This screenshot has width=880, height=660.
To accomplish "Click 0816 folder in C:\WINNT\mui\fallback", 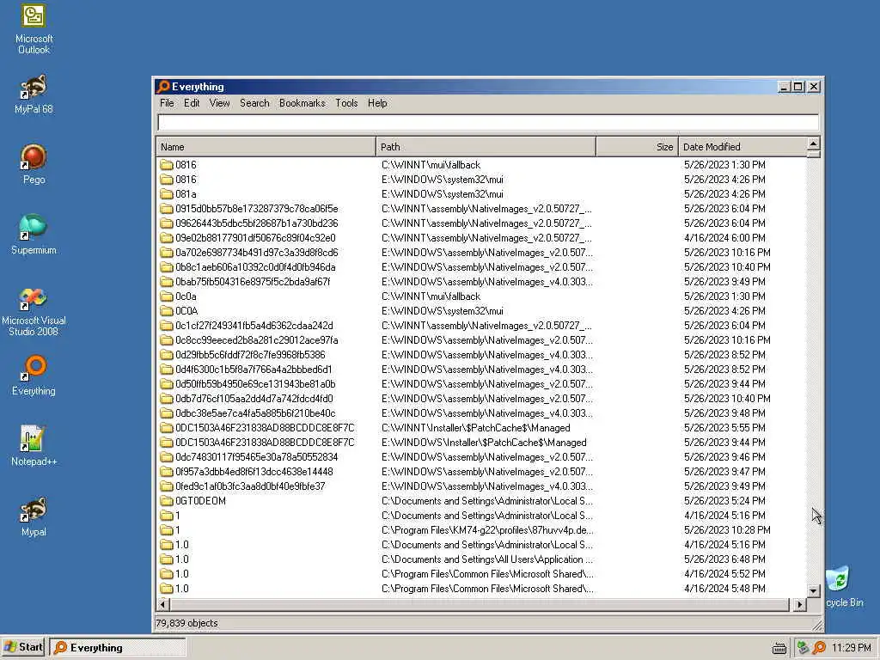I will (x=481, y=165).
